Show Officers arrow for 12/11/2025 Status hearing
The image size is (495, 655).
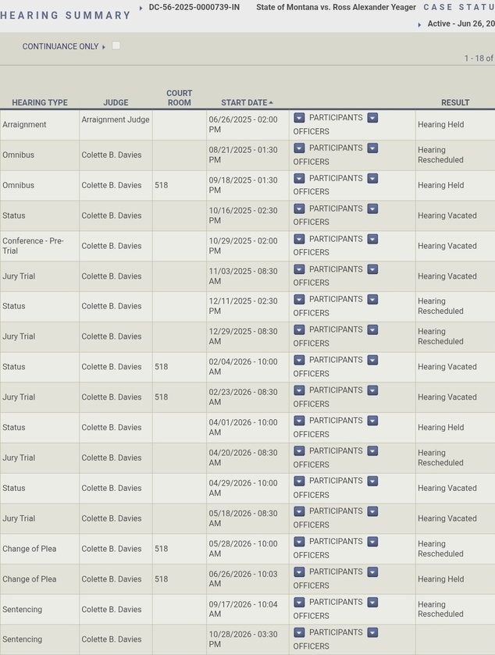[372, 300]
